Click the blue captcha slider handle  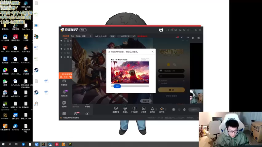[117, 86]
